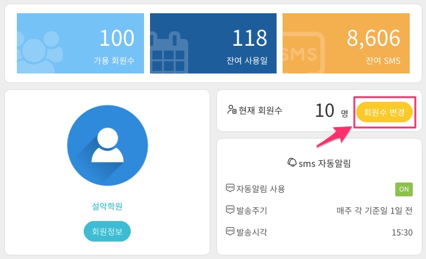
Task: Click SMS bubble icon next to 발송시각
Action: pyautogui.click(x=230, y=231)
